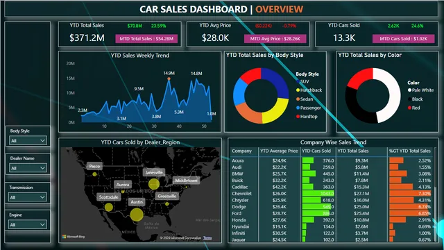Click the Middletown map label
The height and width of the screenshot is (250, 444).
point(186,181)
